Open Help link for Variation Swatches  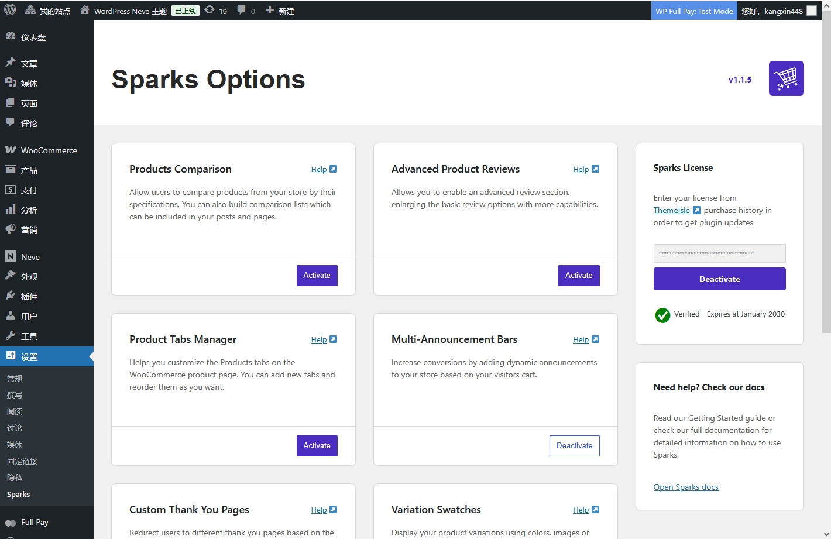[586, 510]
